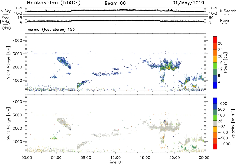Screen dimensions: 236x164
Task: Click the 60 tick on right of frequency panel
Action: pyautogui.click(x=211, y=18)
